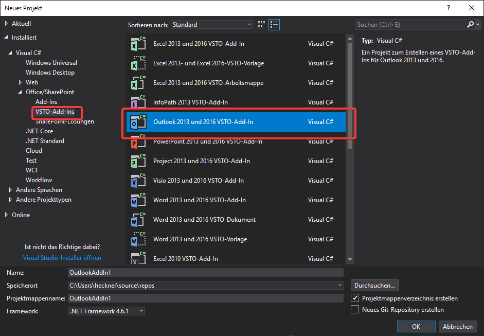Switch to small icons grid view
This screenshot has height=336, width=484.
(x=261, y=25)
